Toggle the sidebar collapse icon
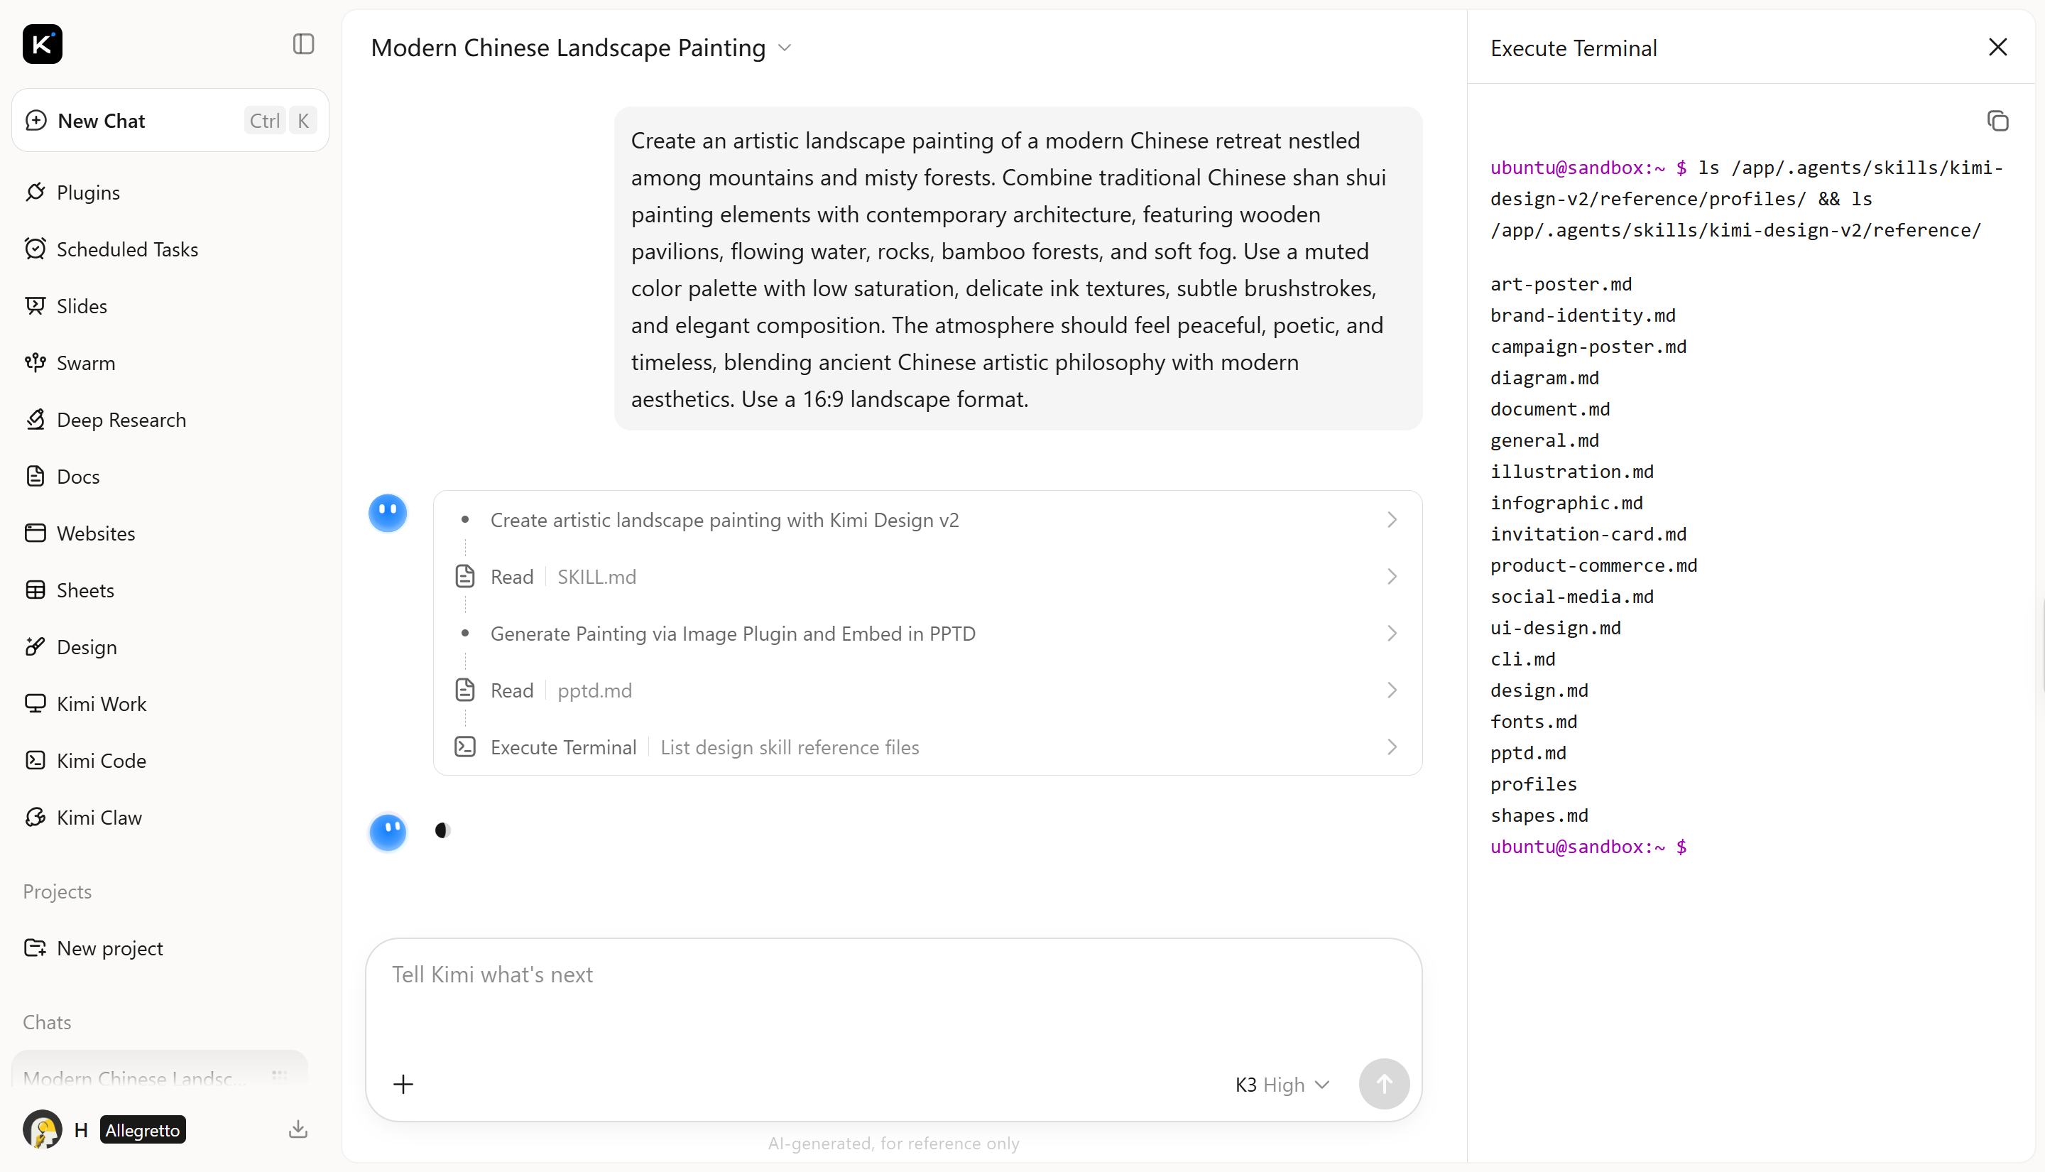Image resolution: width=2045 pixels, height=1172 pixels. 303,43
